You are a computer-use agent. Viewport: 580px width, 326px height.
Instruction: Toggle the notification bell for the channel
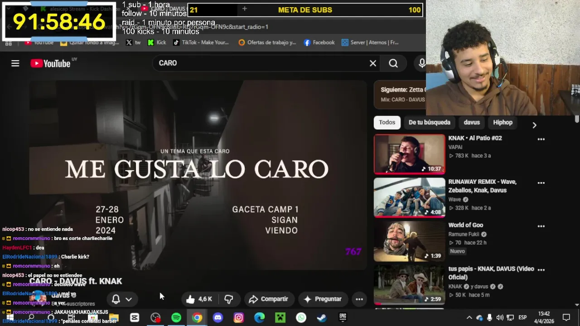tap(116, 299)
